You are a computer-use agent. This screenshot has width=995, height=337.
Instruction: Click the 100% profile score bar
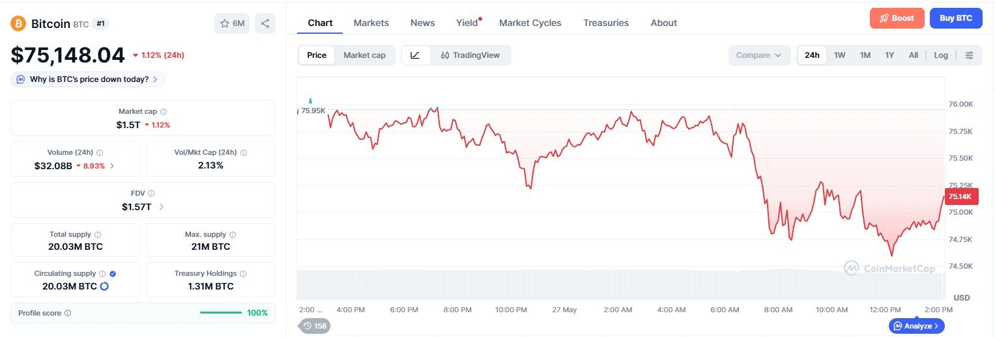(x=221, y=313)
